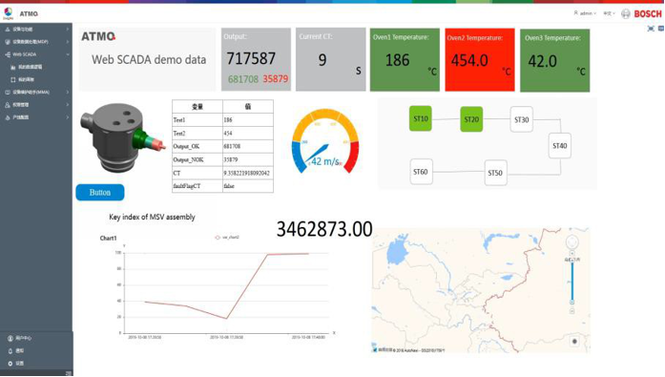Click the fullscreen icon below the Bosch logo
Screen dimensions: 665x377
(x=651, y=29)
